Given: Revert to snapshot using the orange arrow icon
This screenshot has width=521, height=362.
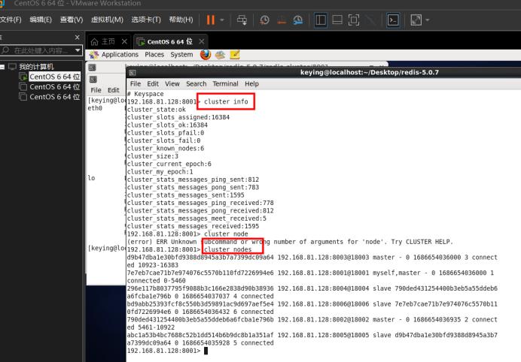Looking at the screenshot, I should click(282, 20).
